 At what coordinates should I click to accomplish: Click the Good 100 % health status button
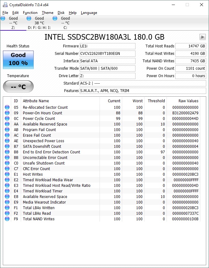pyautogui.click(x=18, y=59)
